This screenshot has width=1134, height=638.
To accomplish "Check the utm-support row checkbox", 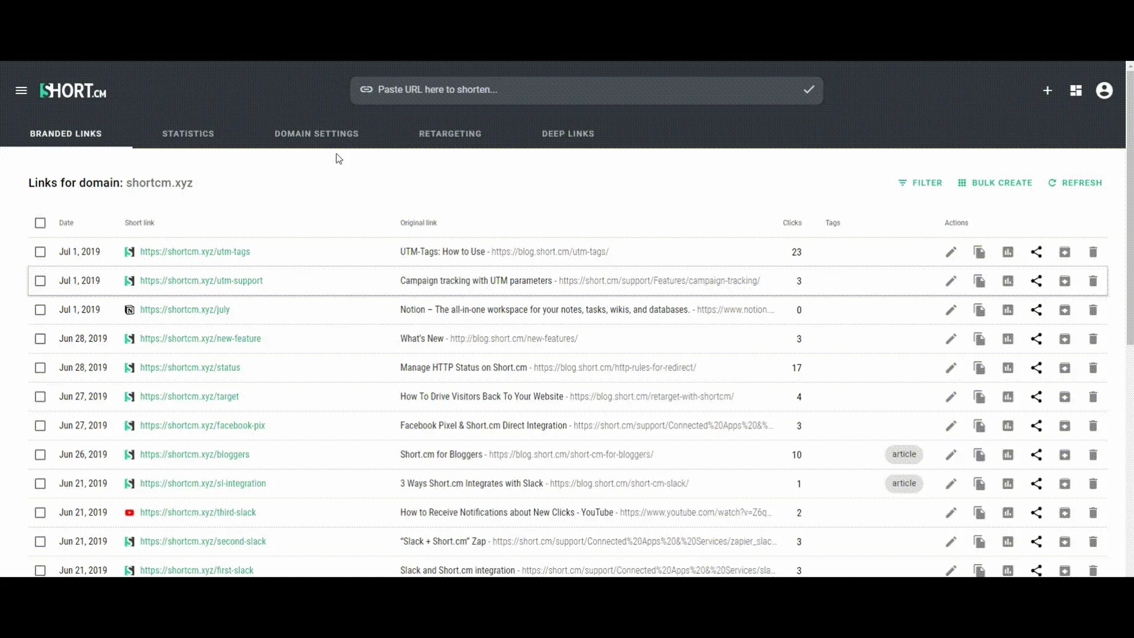I will coord(40,281).
